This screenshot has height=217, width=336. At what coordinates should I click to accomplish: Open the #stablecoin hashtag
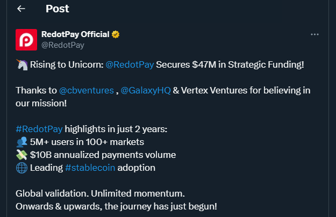tap(89, 168)
